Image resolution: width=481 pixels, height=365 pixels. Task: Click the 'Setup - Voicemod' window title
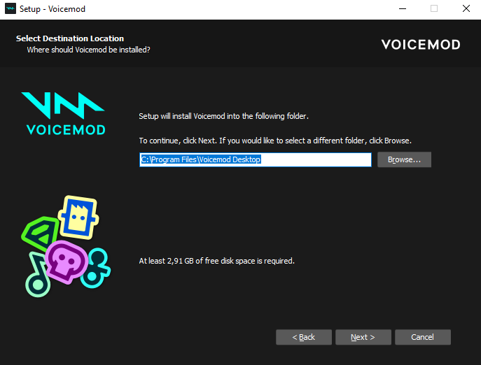tap(53, 9)
